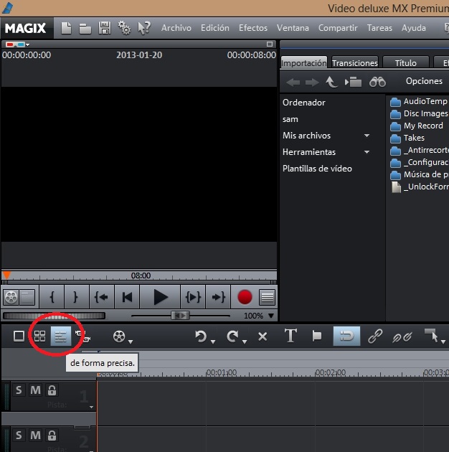Click the orange playhead marker on the preview ruler

[6, 275]
